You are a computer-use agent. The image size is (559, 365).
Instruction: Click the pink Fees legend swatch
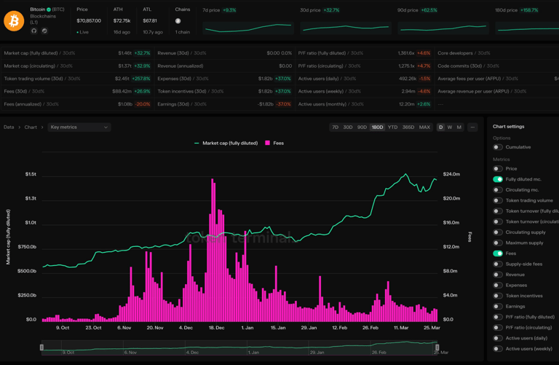click(267, 143)
